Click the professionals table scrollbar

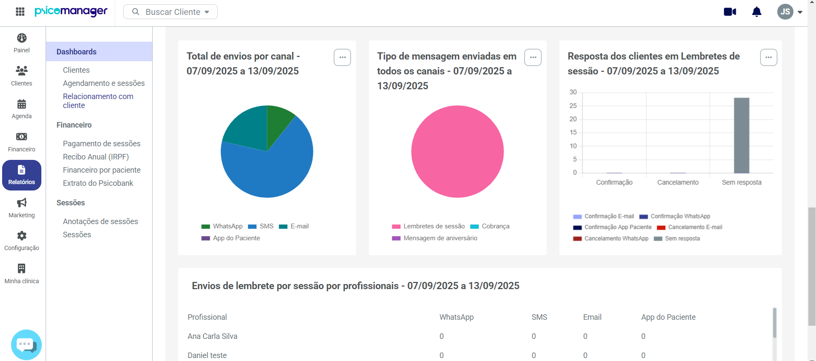pos(775,323)
